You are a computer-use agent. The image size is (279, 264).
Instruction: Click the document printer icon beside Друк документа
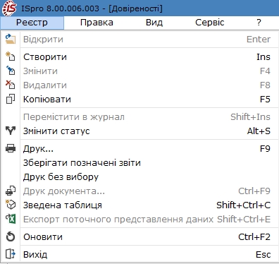pos(11,191)
